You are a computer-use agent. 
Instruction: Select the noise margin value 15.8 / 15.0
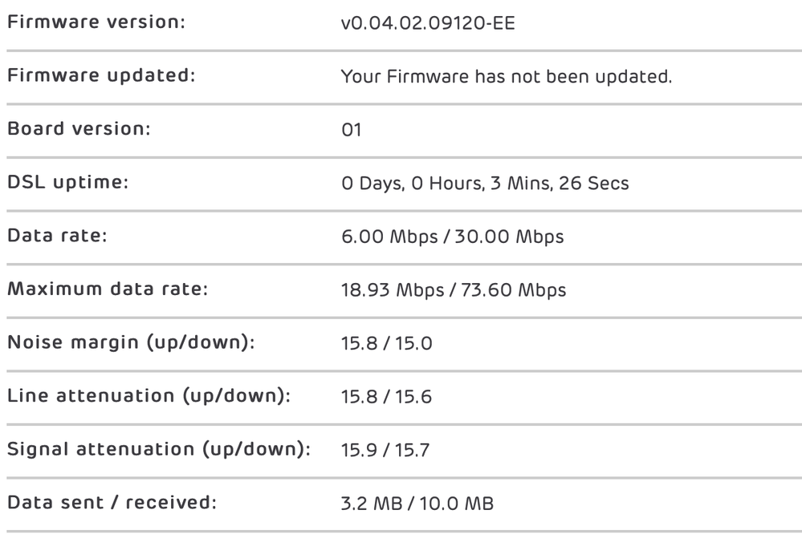[x=387, y=342]
